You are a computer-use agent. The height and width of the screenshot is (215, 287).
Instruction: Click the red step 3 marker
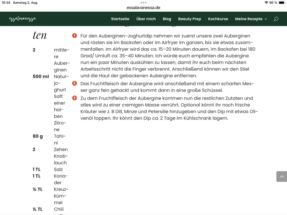click(75, 98)
